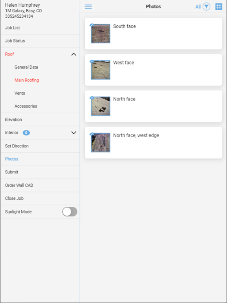Image resolution: width=227 pixels, height=303 pixels.
Task: Collapse the Roof section chevron
Action: point(74,54)
